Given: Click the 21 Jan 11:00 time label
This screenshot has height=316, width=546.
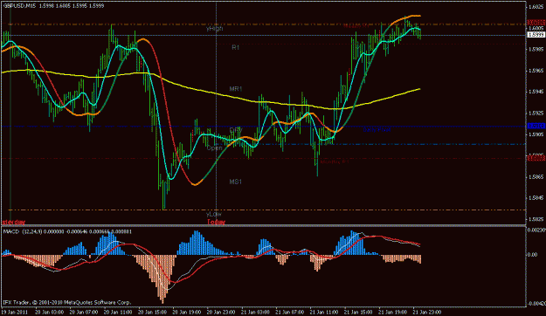Looking at the screenshot, I should click(324, 312).
